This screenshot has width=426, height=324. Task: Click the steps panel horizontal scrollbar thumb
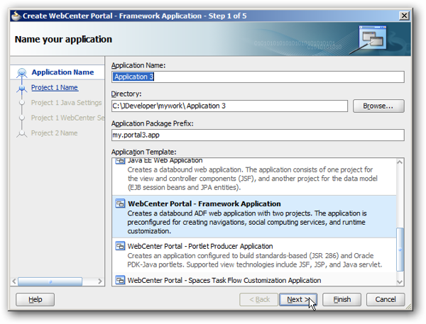pos(50,281)
